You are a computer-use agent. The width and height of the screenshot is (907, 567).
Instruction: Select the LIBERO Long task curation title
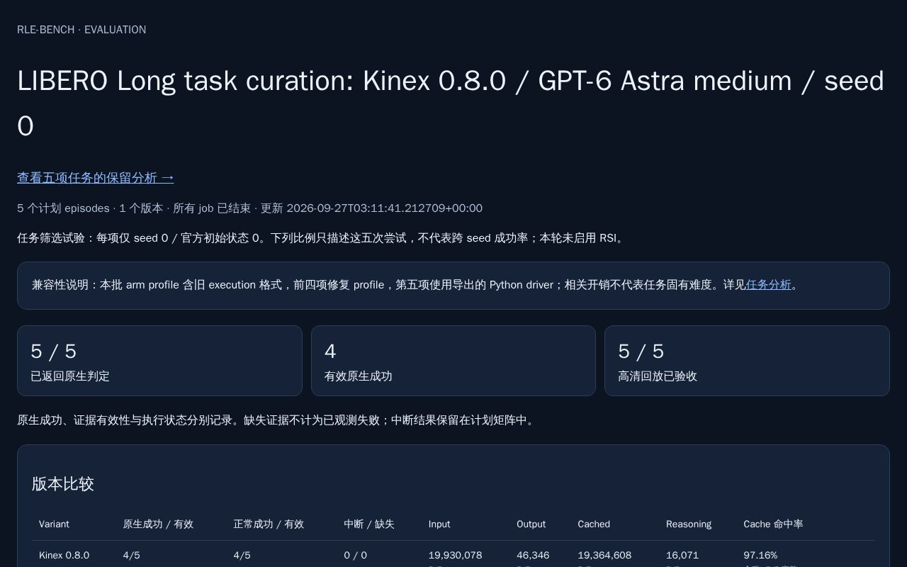(451, 103)
